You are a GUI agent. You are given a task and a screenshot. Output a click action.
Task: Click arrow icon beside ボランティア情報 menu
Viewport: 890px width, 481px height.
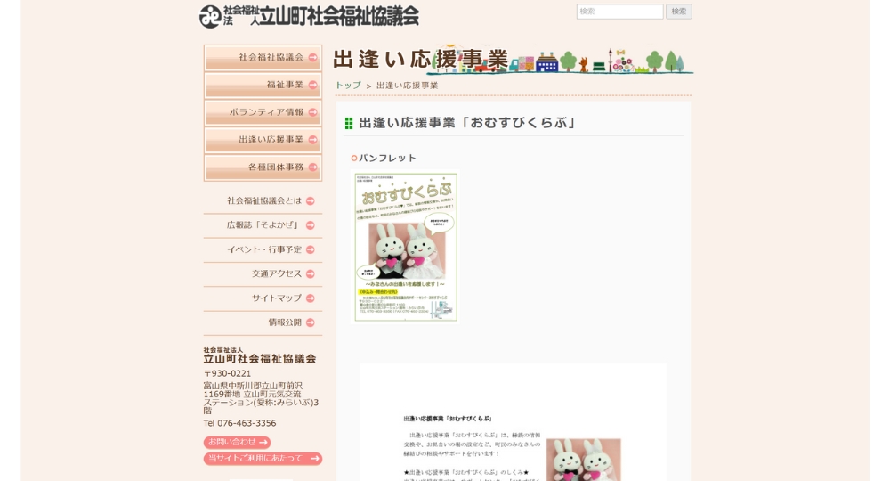[312, 112]
